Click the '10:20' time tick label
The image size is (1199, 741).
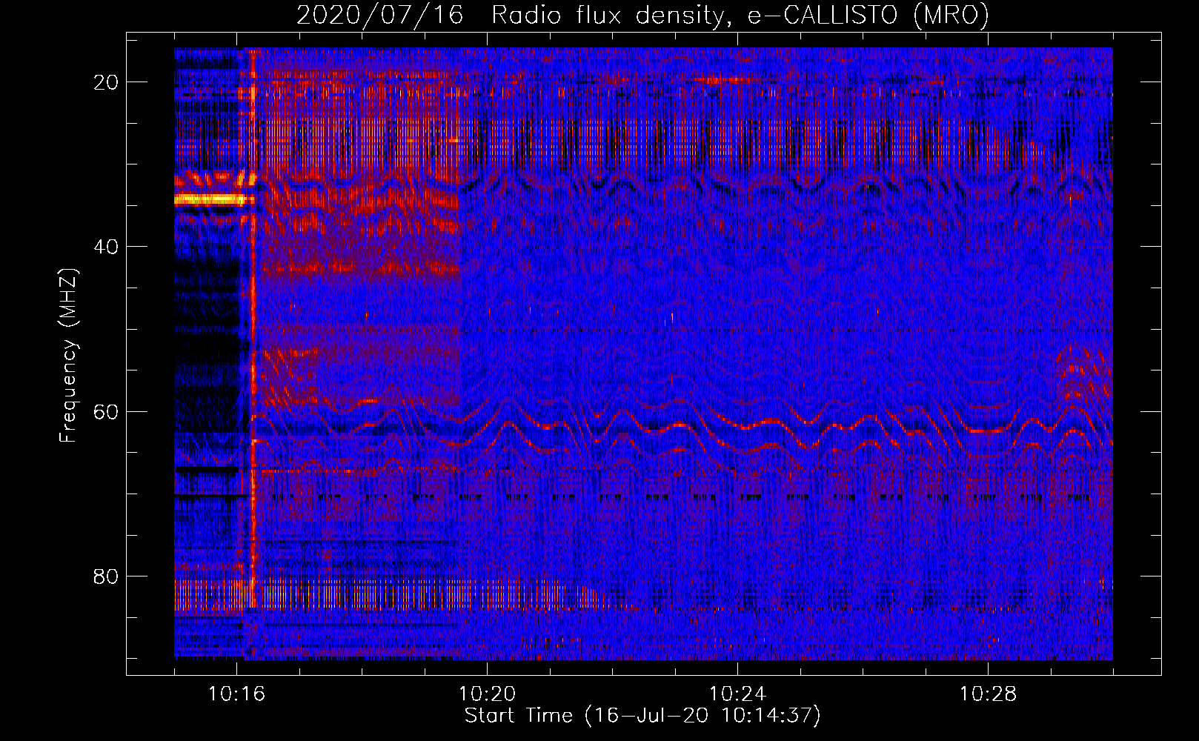click(x=487, y=694)
